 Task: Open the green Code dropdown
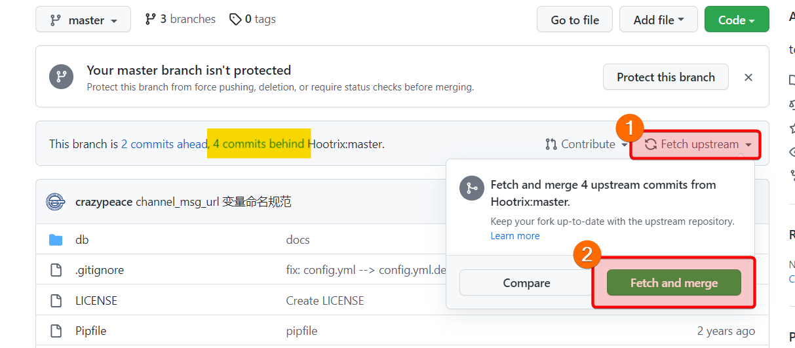point(736,20)
